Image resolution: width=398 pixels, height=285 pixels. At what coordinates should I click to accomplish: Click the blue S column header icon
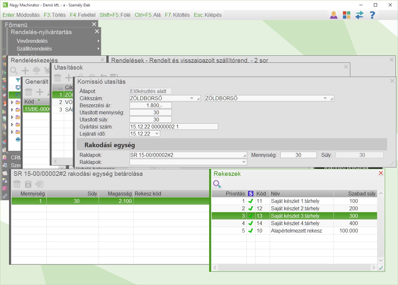(251, 194)
